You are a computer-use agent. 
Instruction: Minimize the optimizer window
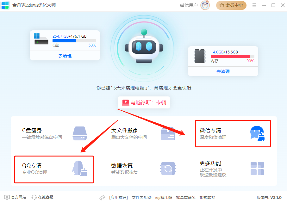[x=264, y=5]
